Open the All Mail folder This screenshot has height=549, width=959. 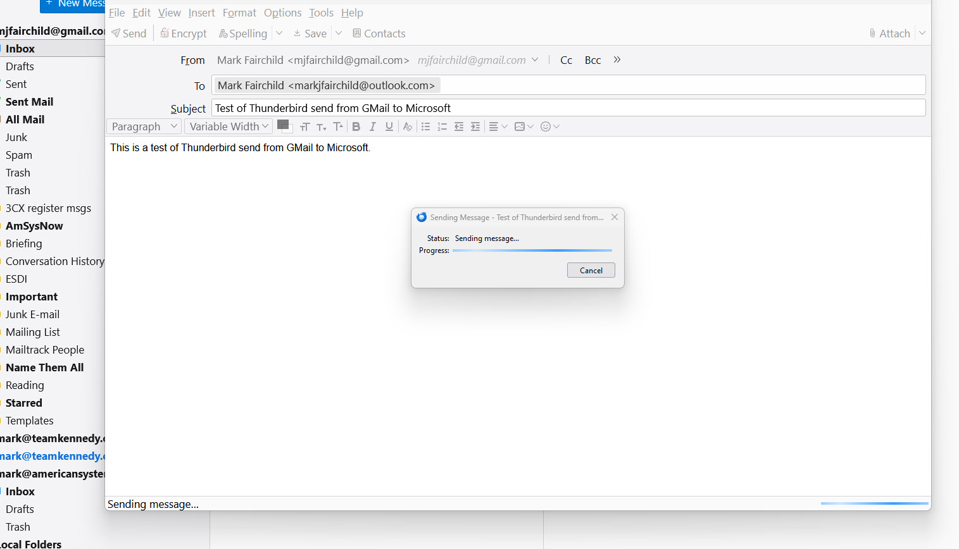tap(25, 120)
